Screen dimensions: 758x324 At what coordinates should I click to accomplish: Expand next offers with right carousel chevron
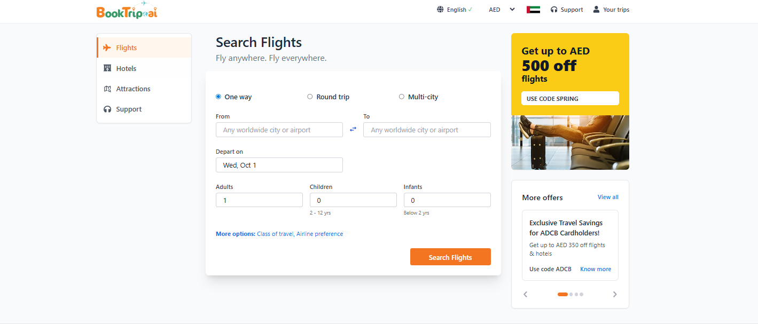pyautogui.click(x=615, y=294)
